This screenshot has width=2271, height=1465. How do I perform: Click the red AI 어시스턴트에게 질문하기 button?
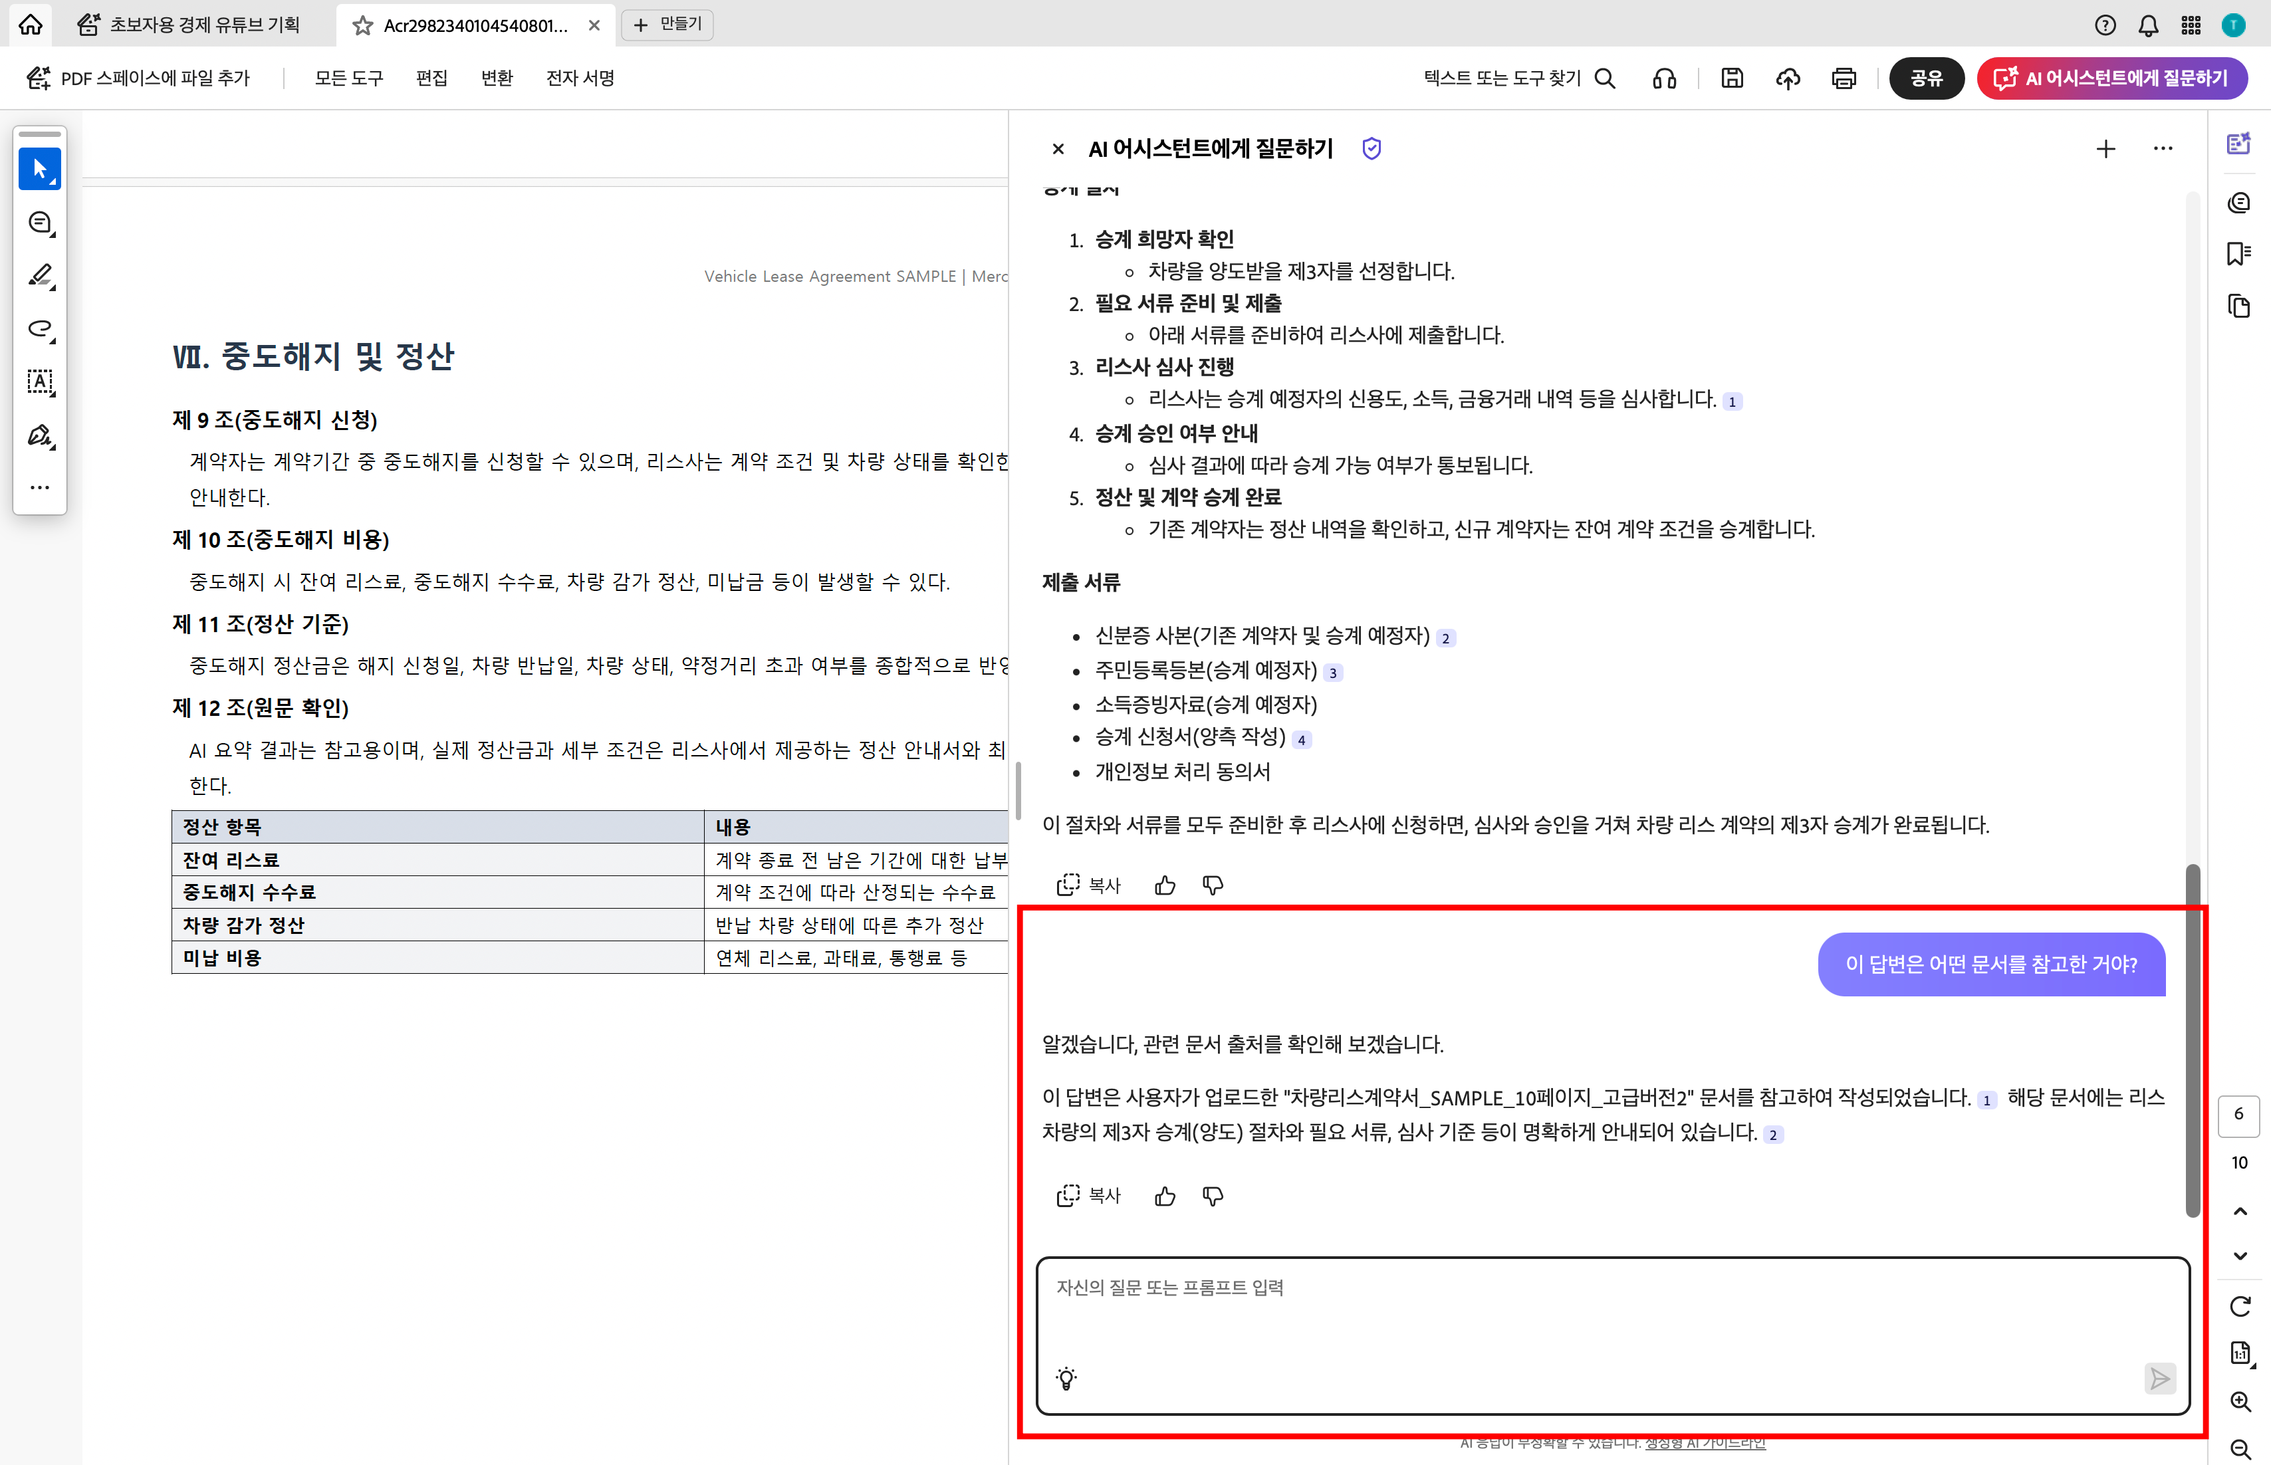coord(2112,78)
